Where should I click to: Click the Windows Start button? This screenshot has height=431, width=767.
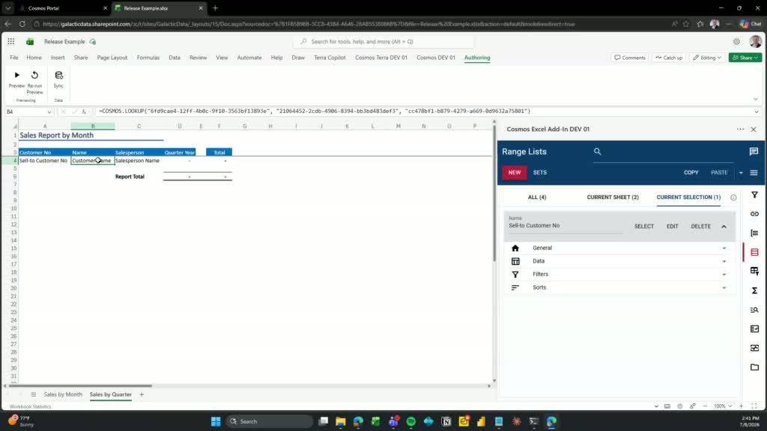216,421
